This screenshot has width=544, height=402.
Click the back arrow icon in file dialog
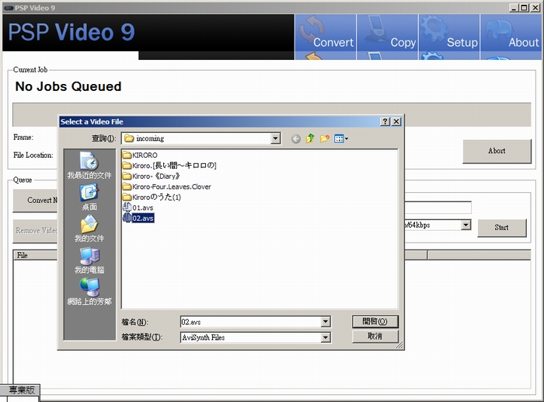click(x=295, y=139)
